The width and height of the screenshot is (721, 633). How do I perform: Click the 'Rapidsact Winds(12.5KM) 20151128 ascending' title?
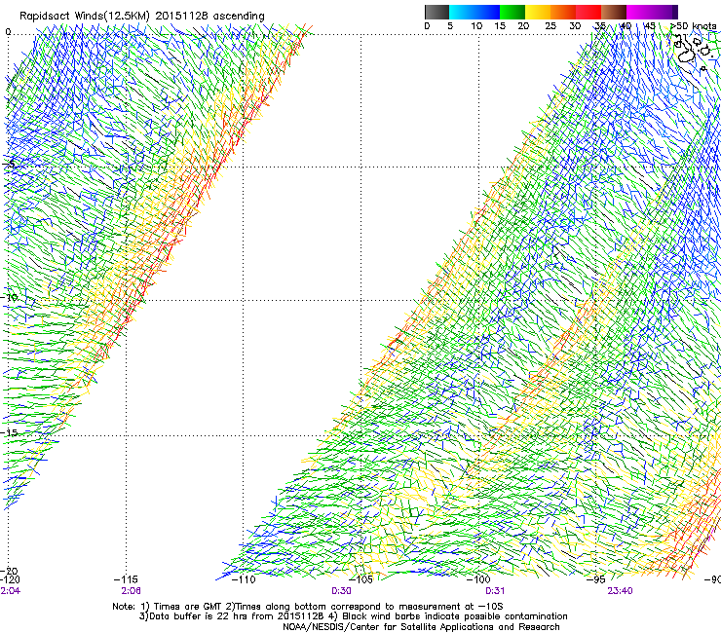coord(142,17)
